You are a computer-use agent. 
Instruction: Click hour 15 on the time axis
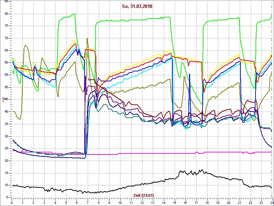coord(175,202)
